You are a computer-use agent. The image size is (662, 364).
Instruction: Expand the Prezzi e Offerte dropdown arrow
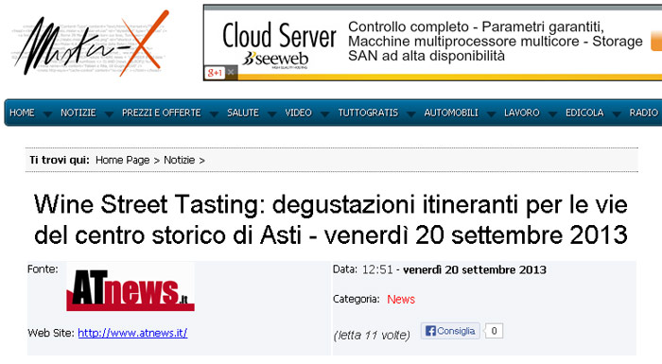click(x=214, y=114)
